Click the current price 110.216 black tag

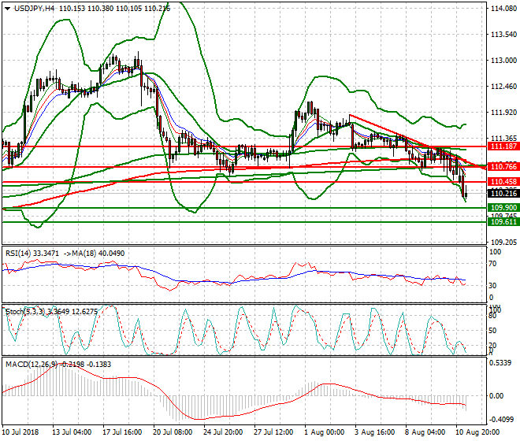(503, 194)
